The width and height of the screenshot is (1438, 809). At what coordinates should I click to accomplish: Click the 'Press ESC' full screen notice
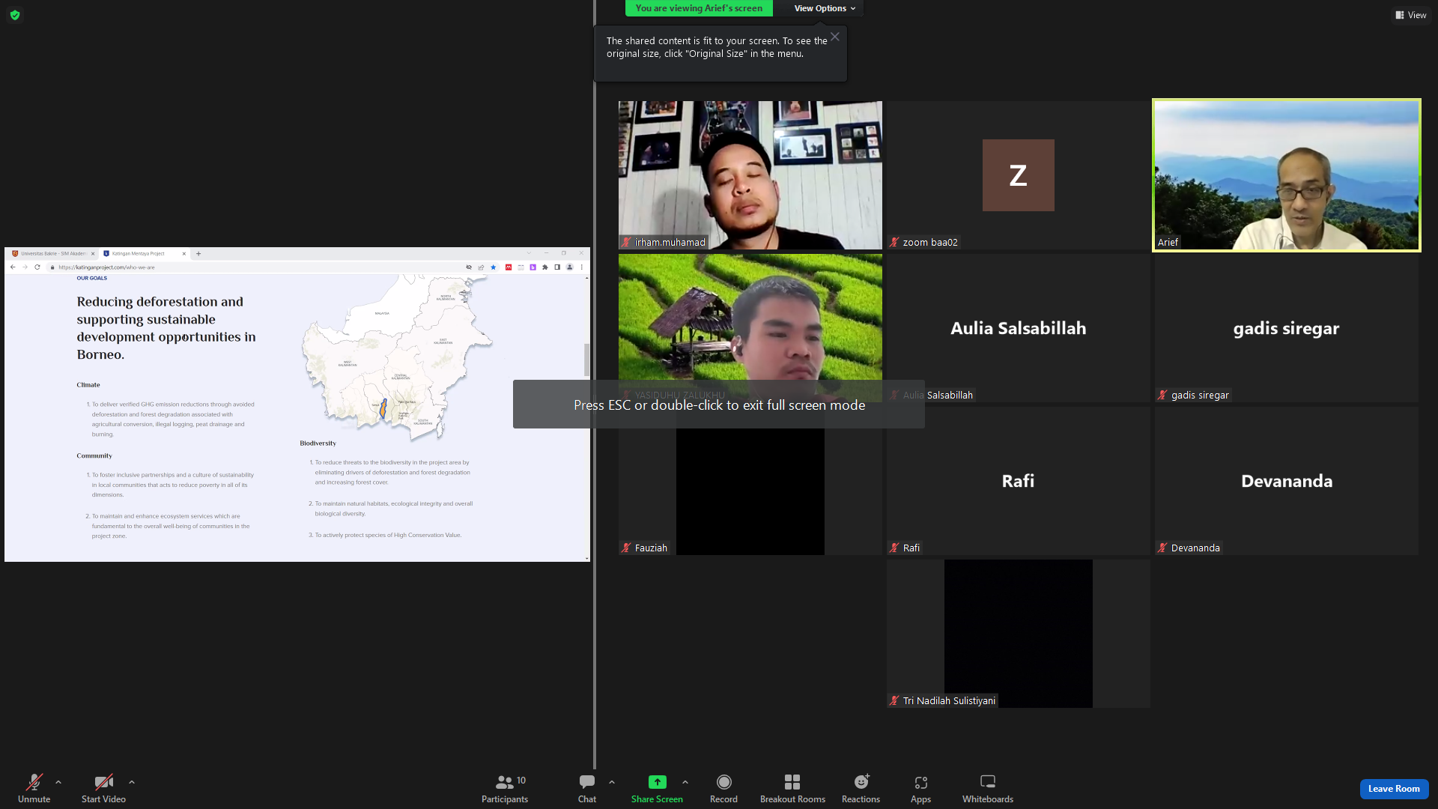click(719, 404)
